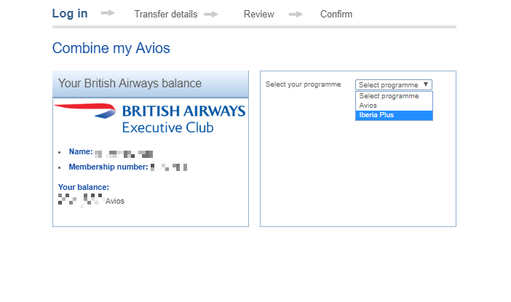Click the 'Your balance:' label

pos(84,187)
